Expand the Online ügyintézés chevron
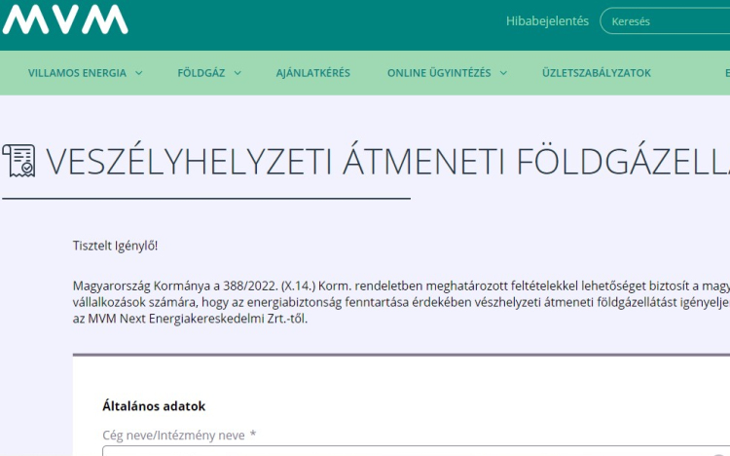The image size is (730, 456). point(501,73)
